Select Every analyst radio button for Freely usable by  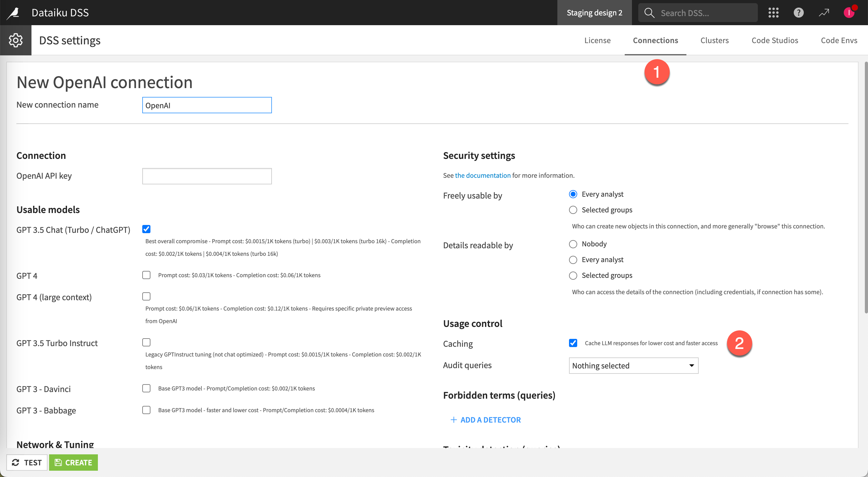[x=572, y=194]
